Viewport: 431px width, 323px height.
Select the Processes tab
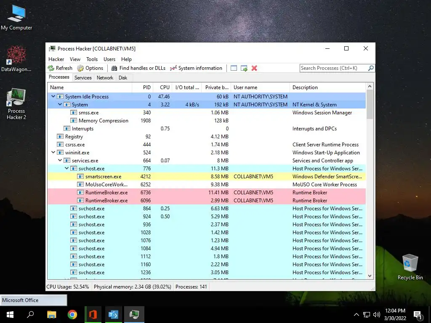[x=59, y=77]
